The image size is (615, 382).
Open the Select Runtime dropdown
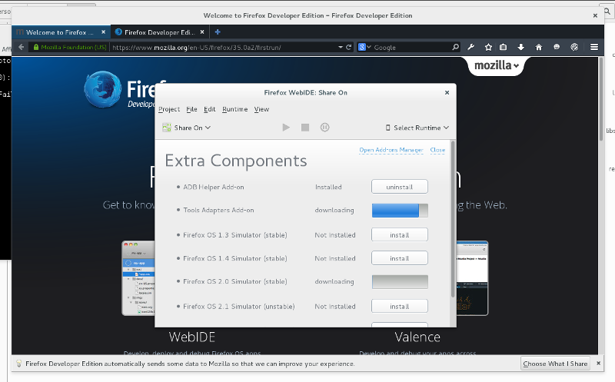417,128
